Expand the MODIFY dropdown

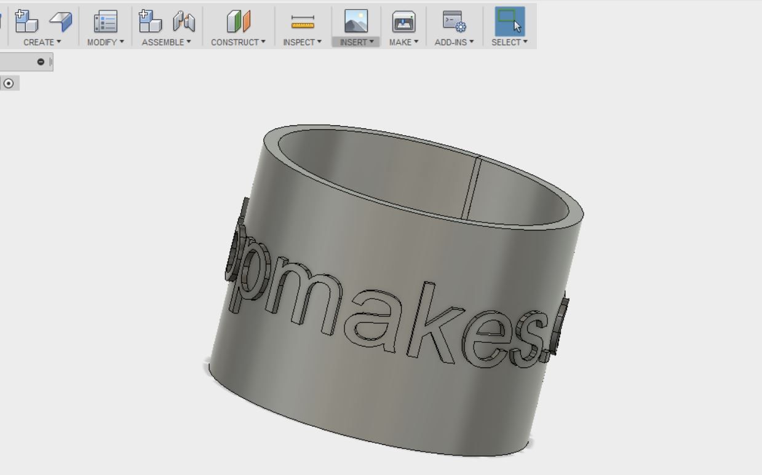(x=105, y=42)
